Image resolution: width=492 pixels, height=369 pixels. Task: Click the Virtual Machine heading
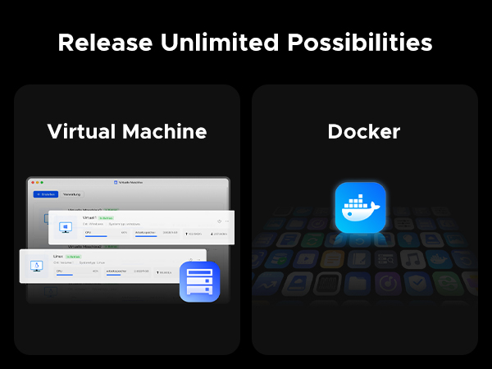tap(127, 131)
